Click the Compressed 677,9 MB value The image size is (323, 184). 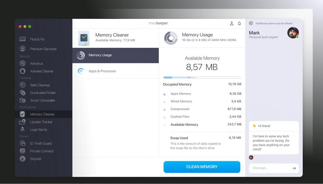tap(234, 109)
